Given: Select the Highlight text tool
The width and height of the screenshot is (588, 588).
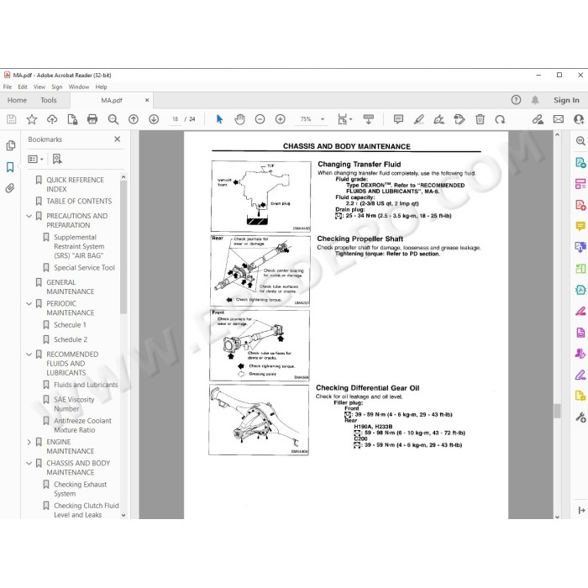Looking at the screenshot, I should (418, 119).
